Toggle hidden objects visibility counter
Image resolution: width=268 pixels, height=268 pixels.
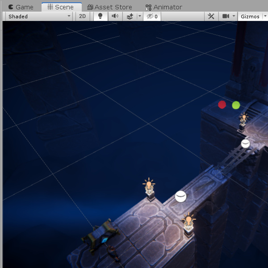click(x=152, y=17)
